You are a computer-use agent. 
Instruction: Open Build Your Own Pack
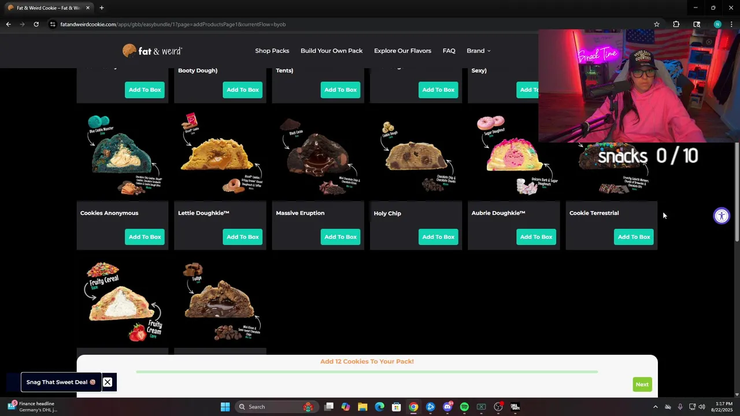pyautogui.click(x=332, y=51)
